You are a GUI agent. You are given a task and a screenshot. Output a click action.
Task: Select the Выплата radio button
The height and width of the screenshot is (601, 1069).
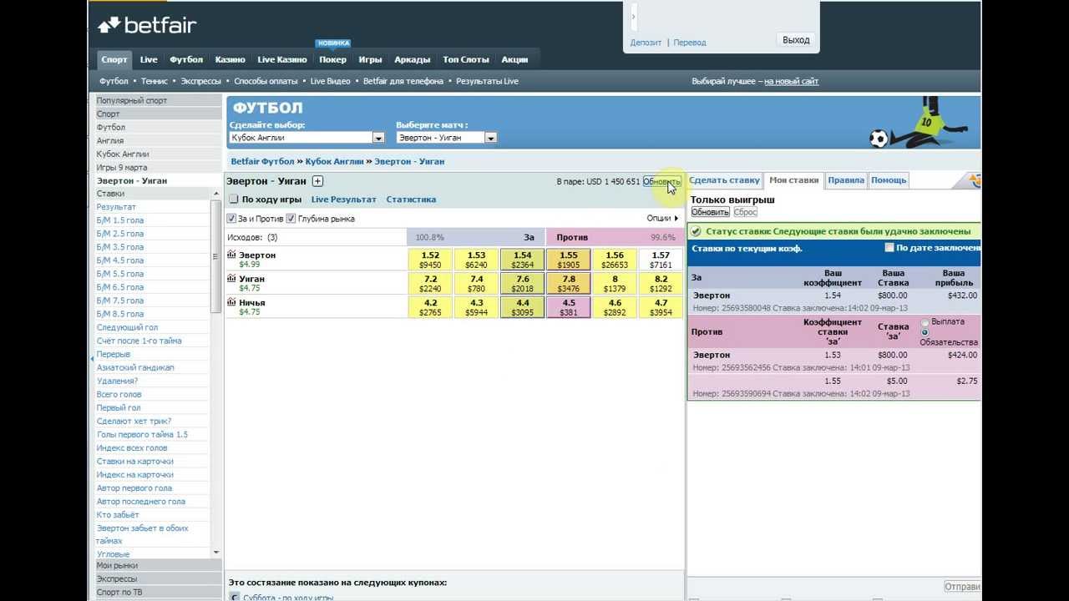pyautogui.click(x=925, y=322)
